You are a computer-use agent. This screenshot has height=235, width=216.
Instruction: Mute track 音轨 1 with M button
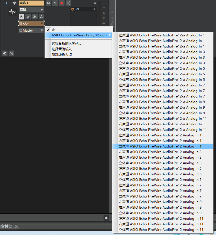pos(48,3)
